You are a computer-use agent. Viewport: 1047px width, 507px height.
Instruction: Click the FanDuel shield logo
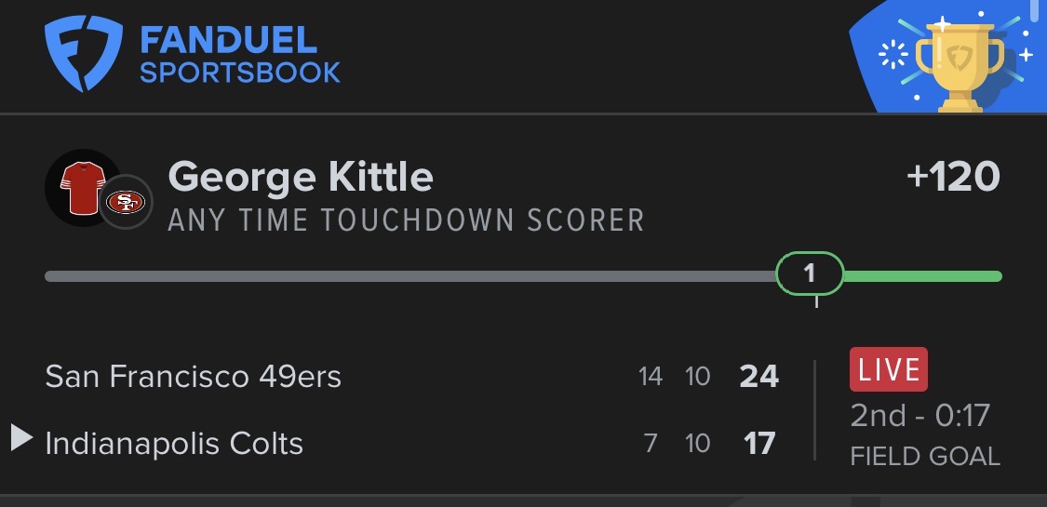83,56
